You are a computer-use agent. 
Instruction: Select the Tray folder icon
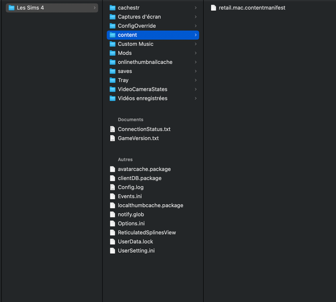click(113, 81)
